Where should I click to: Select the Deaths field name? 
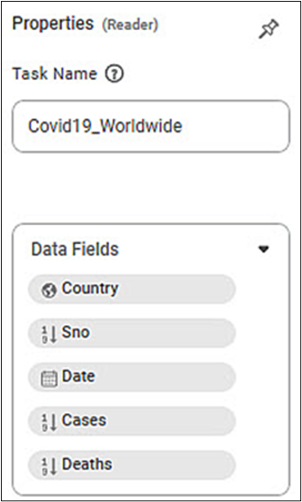pyautogui.click(x=87, y=464)
